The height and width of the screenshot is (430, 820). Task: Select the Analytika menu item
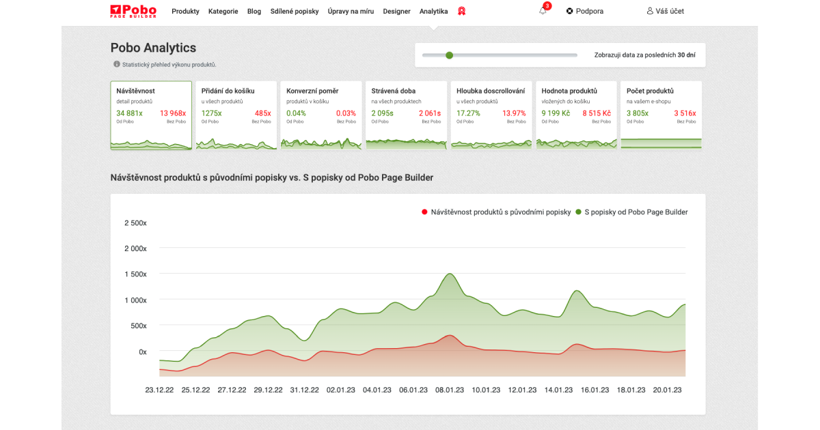[x=434, y=12]
